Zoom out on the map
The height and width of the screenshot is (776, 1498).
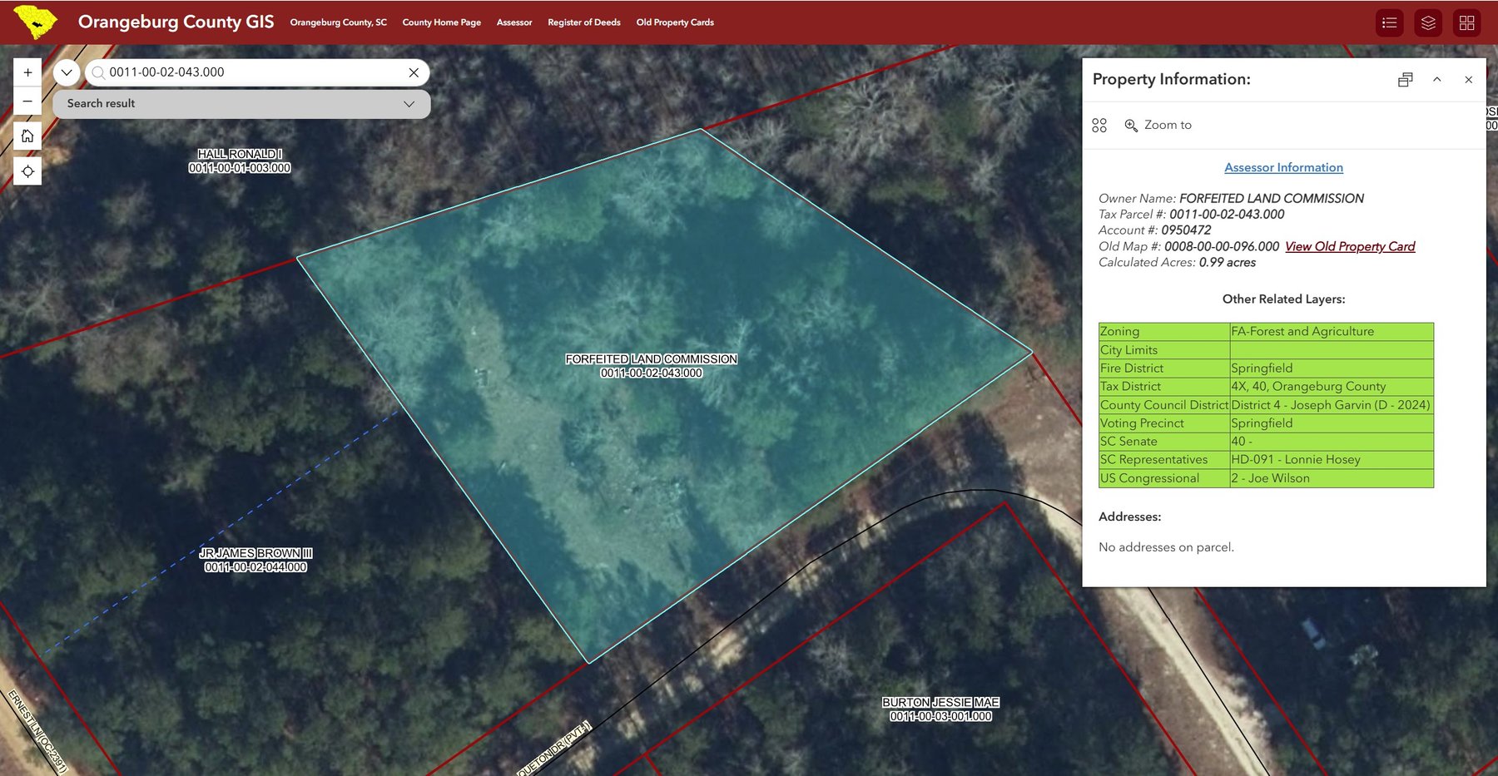[27, 101]
